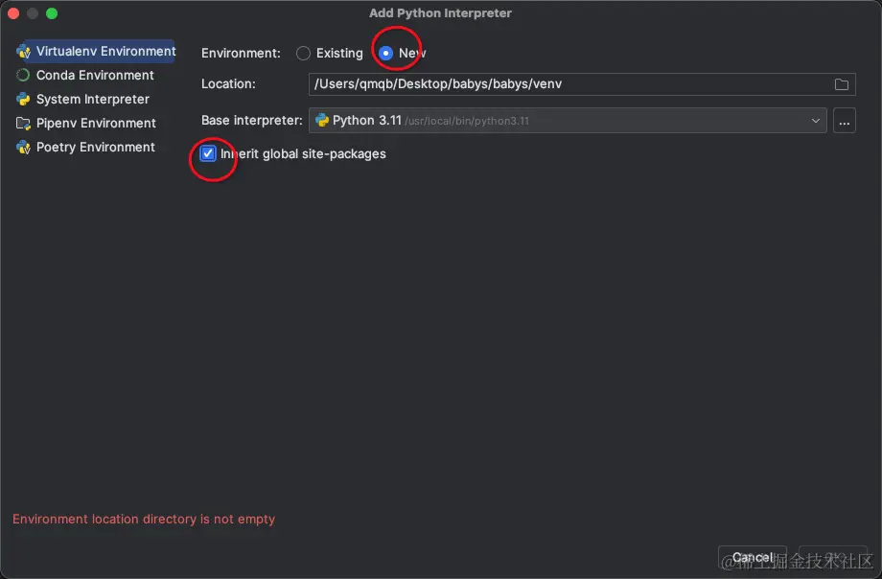
Task: Uncheck Inherit global site-packages checkbox
Action: pos(208,153)
